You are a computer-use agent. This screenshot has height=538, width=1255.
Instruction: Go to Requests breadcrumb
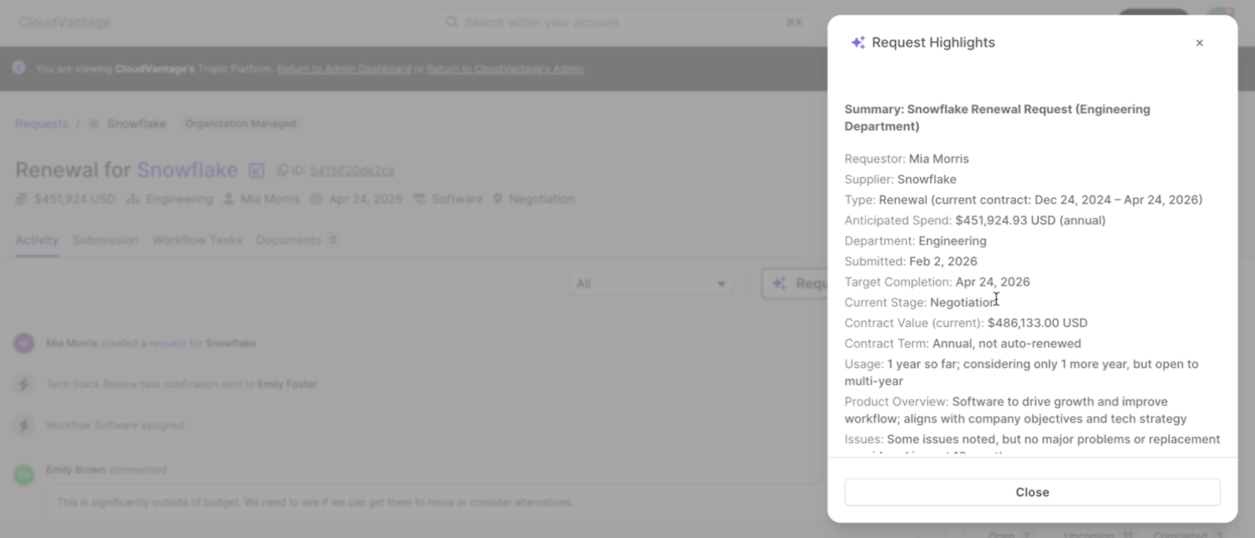tap(42, 124)
